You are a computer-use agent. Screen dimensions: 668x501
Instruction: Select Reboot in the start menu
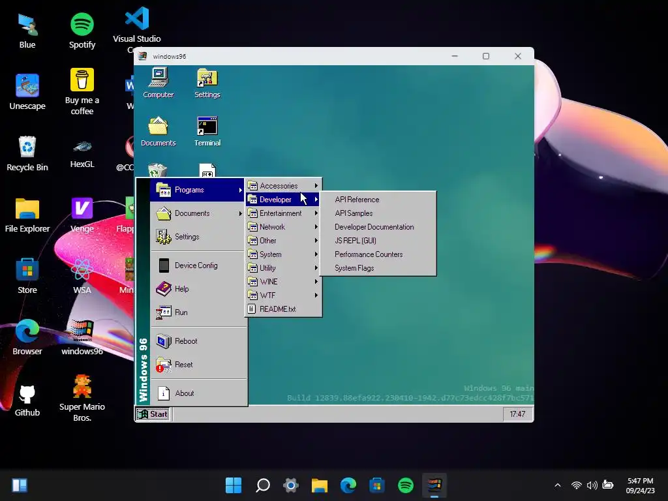click(198, 341)
